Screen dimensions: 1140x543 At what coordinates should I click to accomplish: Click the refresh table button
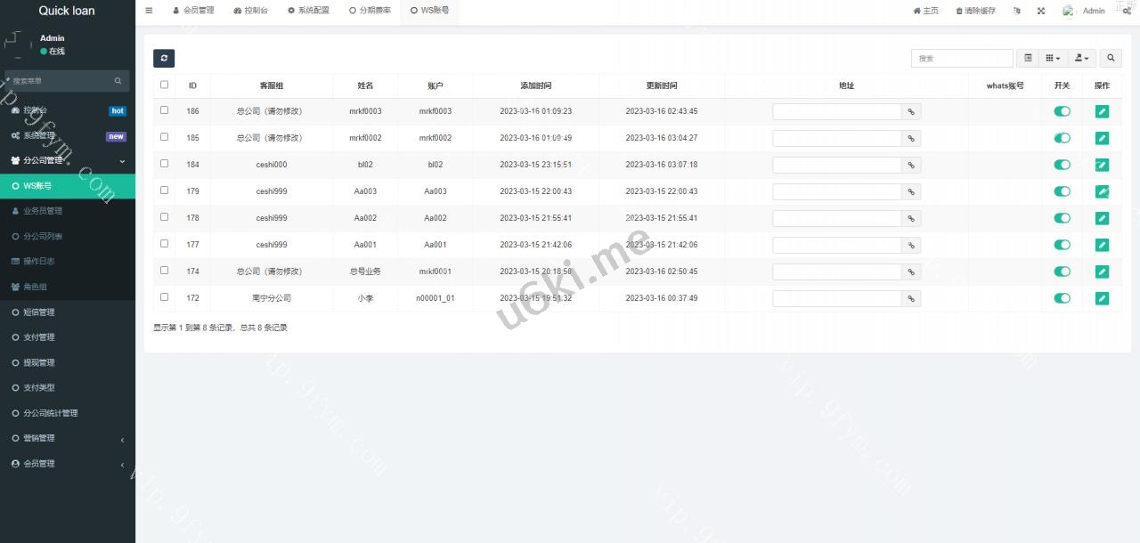click(x=164, y=59)
